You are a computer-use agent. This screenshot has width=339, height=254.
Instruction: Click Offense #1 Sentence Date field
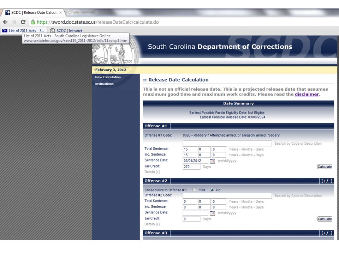(x=195, y=161)
